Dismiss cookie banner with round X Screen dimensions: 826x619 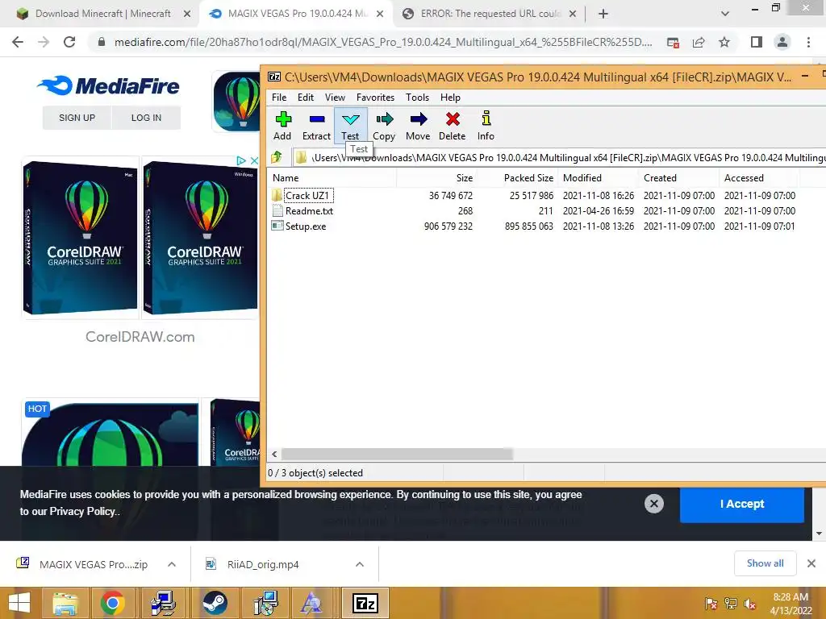tap(654, 505)
